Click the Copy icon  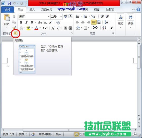click(x=14, y=22)
